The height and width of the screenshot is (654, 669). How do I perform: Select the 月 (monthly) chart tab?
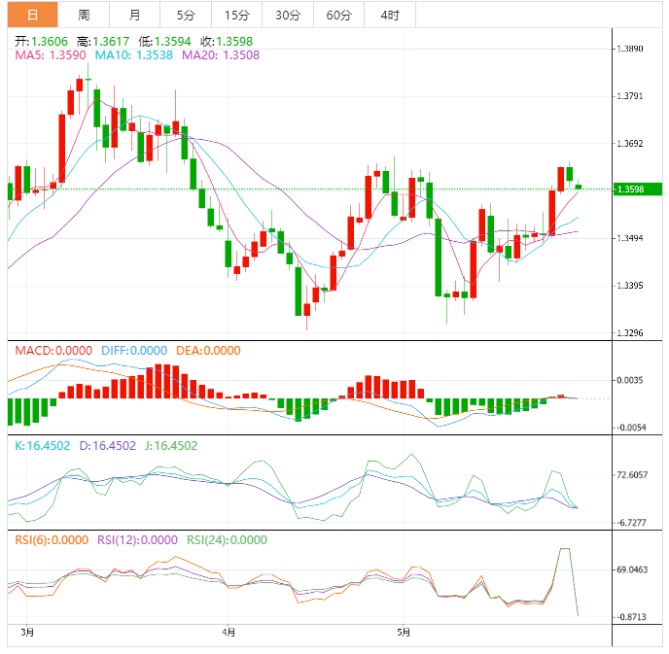[x=134, y=15]
